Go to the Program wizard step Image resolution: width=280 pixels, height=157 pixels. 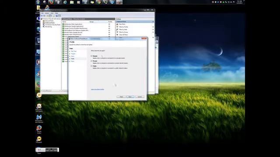tap(73, 54)
